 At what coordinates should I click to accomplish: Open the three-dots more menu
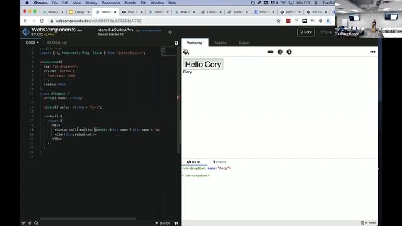tap(372, 51)
